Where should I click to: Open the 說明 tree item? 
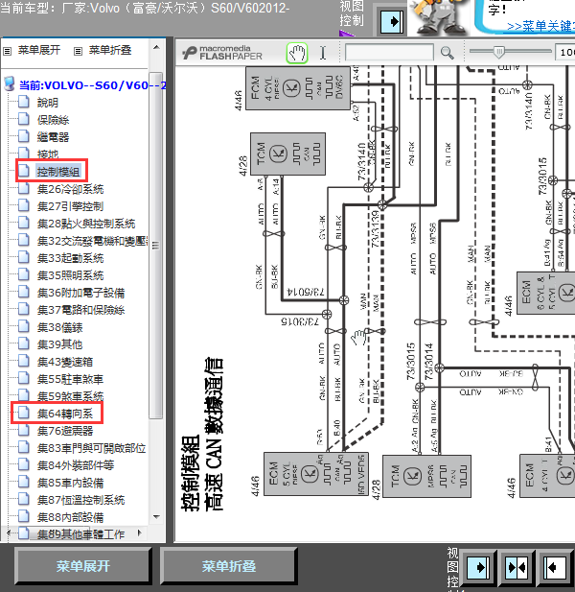48,103
